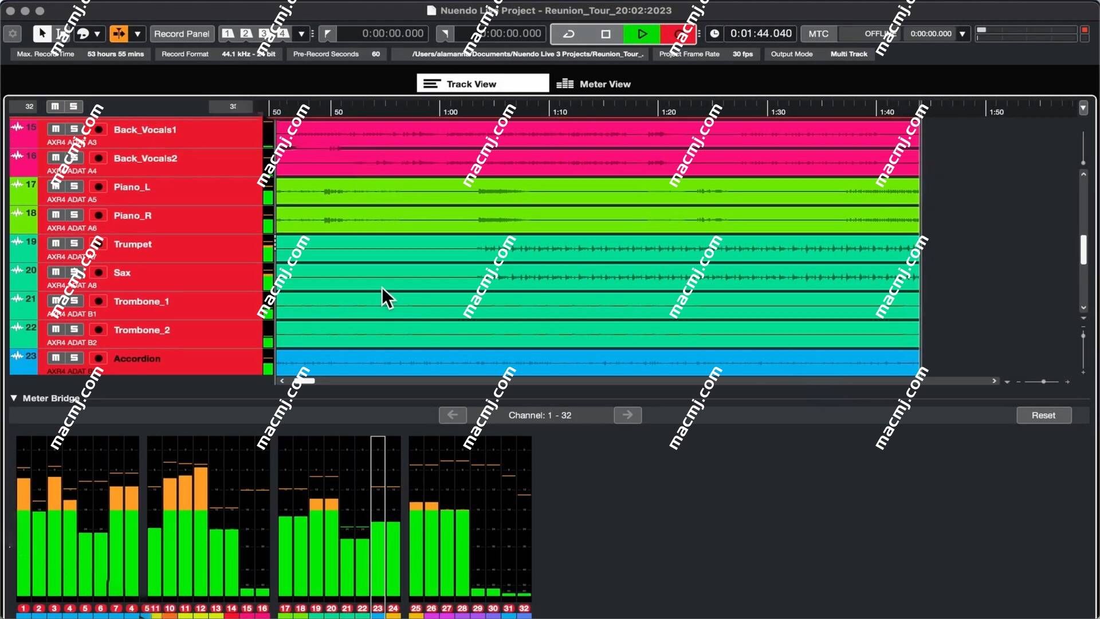The image size is (1100, 619).
Task: Toggle record arm on Back_Vocals2
Action: pyautogui.click(x=99, y=158)
